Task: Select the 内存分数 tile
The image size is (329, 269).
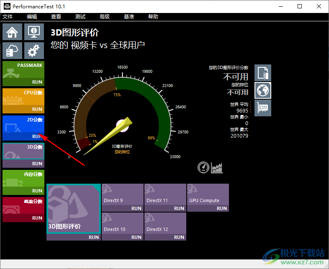Action: click(23, 178)
